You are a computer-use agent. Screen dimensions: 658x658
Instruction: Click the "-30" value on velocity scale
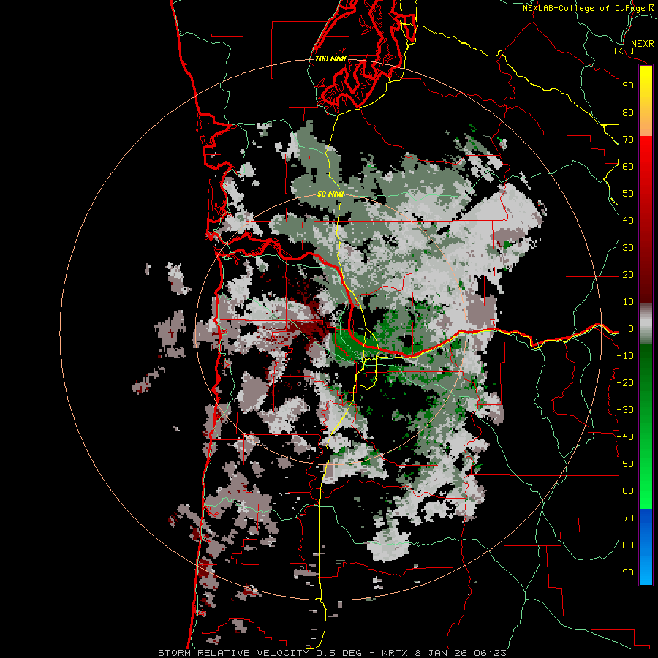tap(625, 410)
